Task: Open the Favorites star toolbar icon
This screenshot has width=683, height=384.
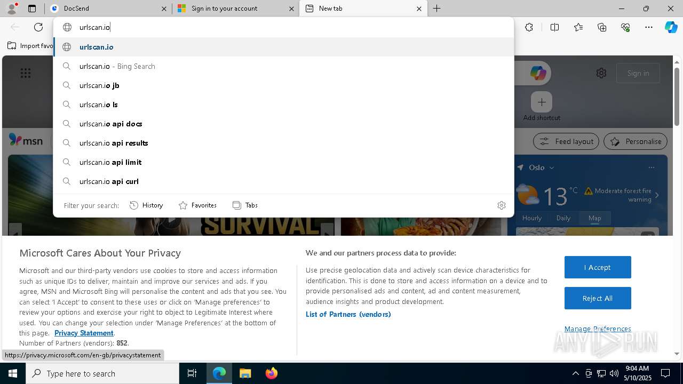Action: pyautogui.click(x=578, y=27)
